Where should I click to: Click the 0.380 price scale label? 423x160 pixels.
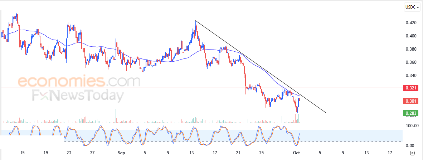point(411,49)
